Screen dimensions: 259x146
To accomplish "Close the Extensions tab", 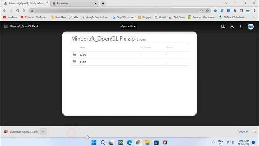I will [x=96, y=4].
